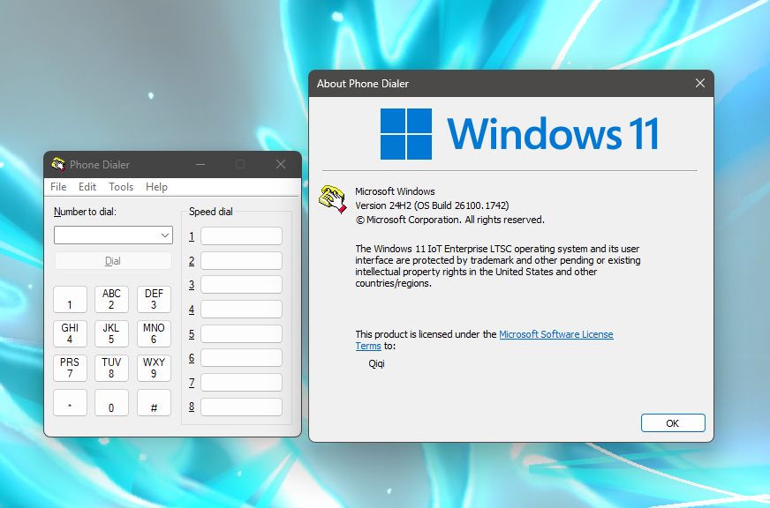This screenshot has height=508, width=770.
Task: Click the Phone Dialer title bar icon
Action: click(x=58, y=164)
